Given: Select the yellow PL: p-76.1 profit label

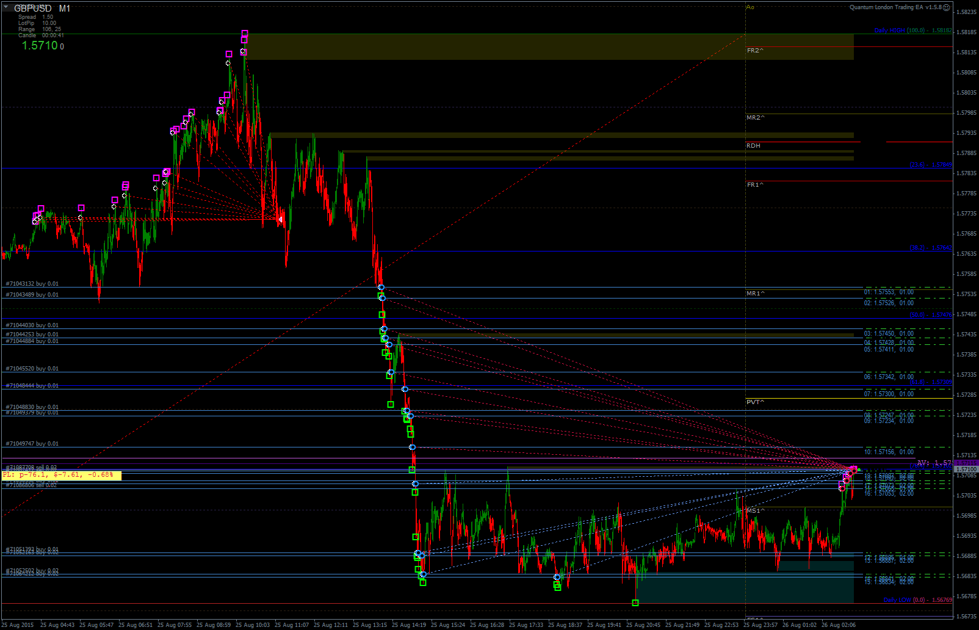Looking at the screenshot, I should click(61, 475).
